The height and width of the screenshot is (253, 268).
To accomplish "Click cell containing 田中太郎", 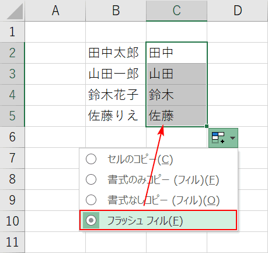I will tap(116, 53).
